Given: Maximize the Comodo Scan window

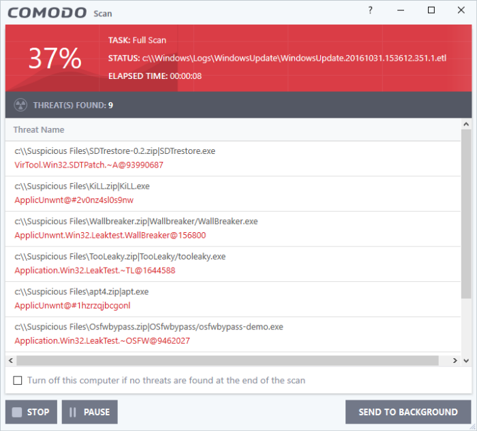Looking at the screenshot, I should pos(431,10).
